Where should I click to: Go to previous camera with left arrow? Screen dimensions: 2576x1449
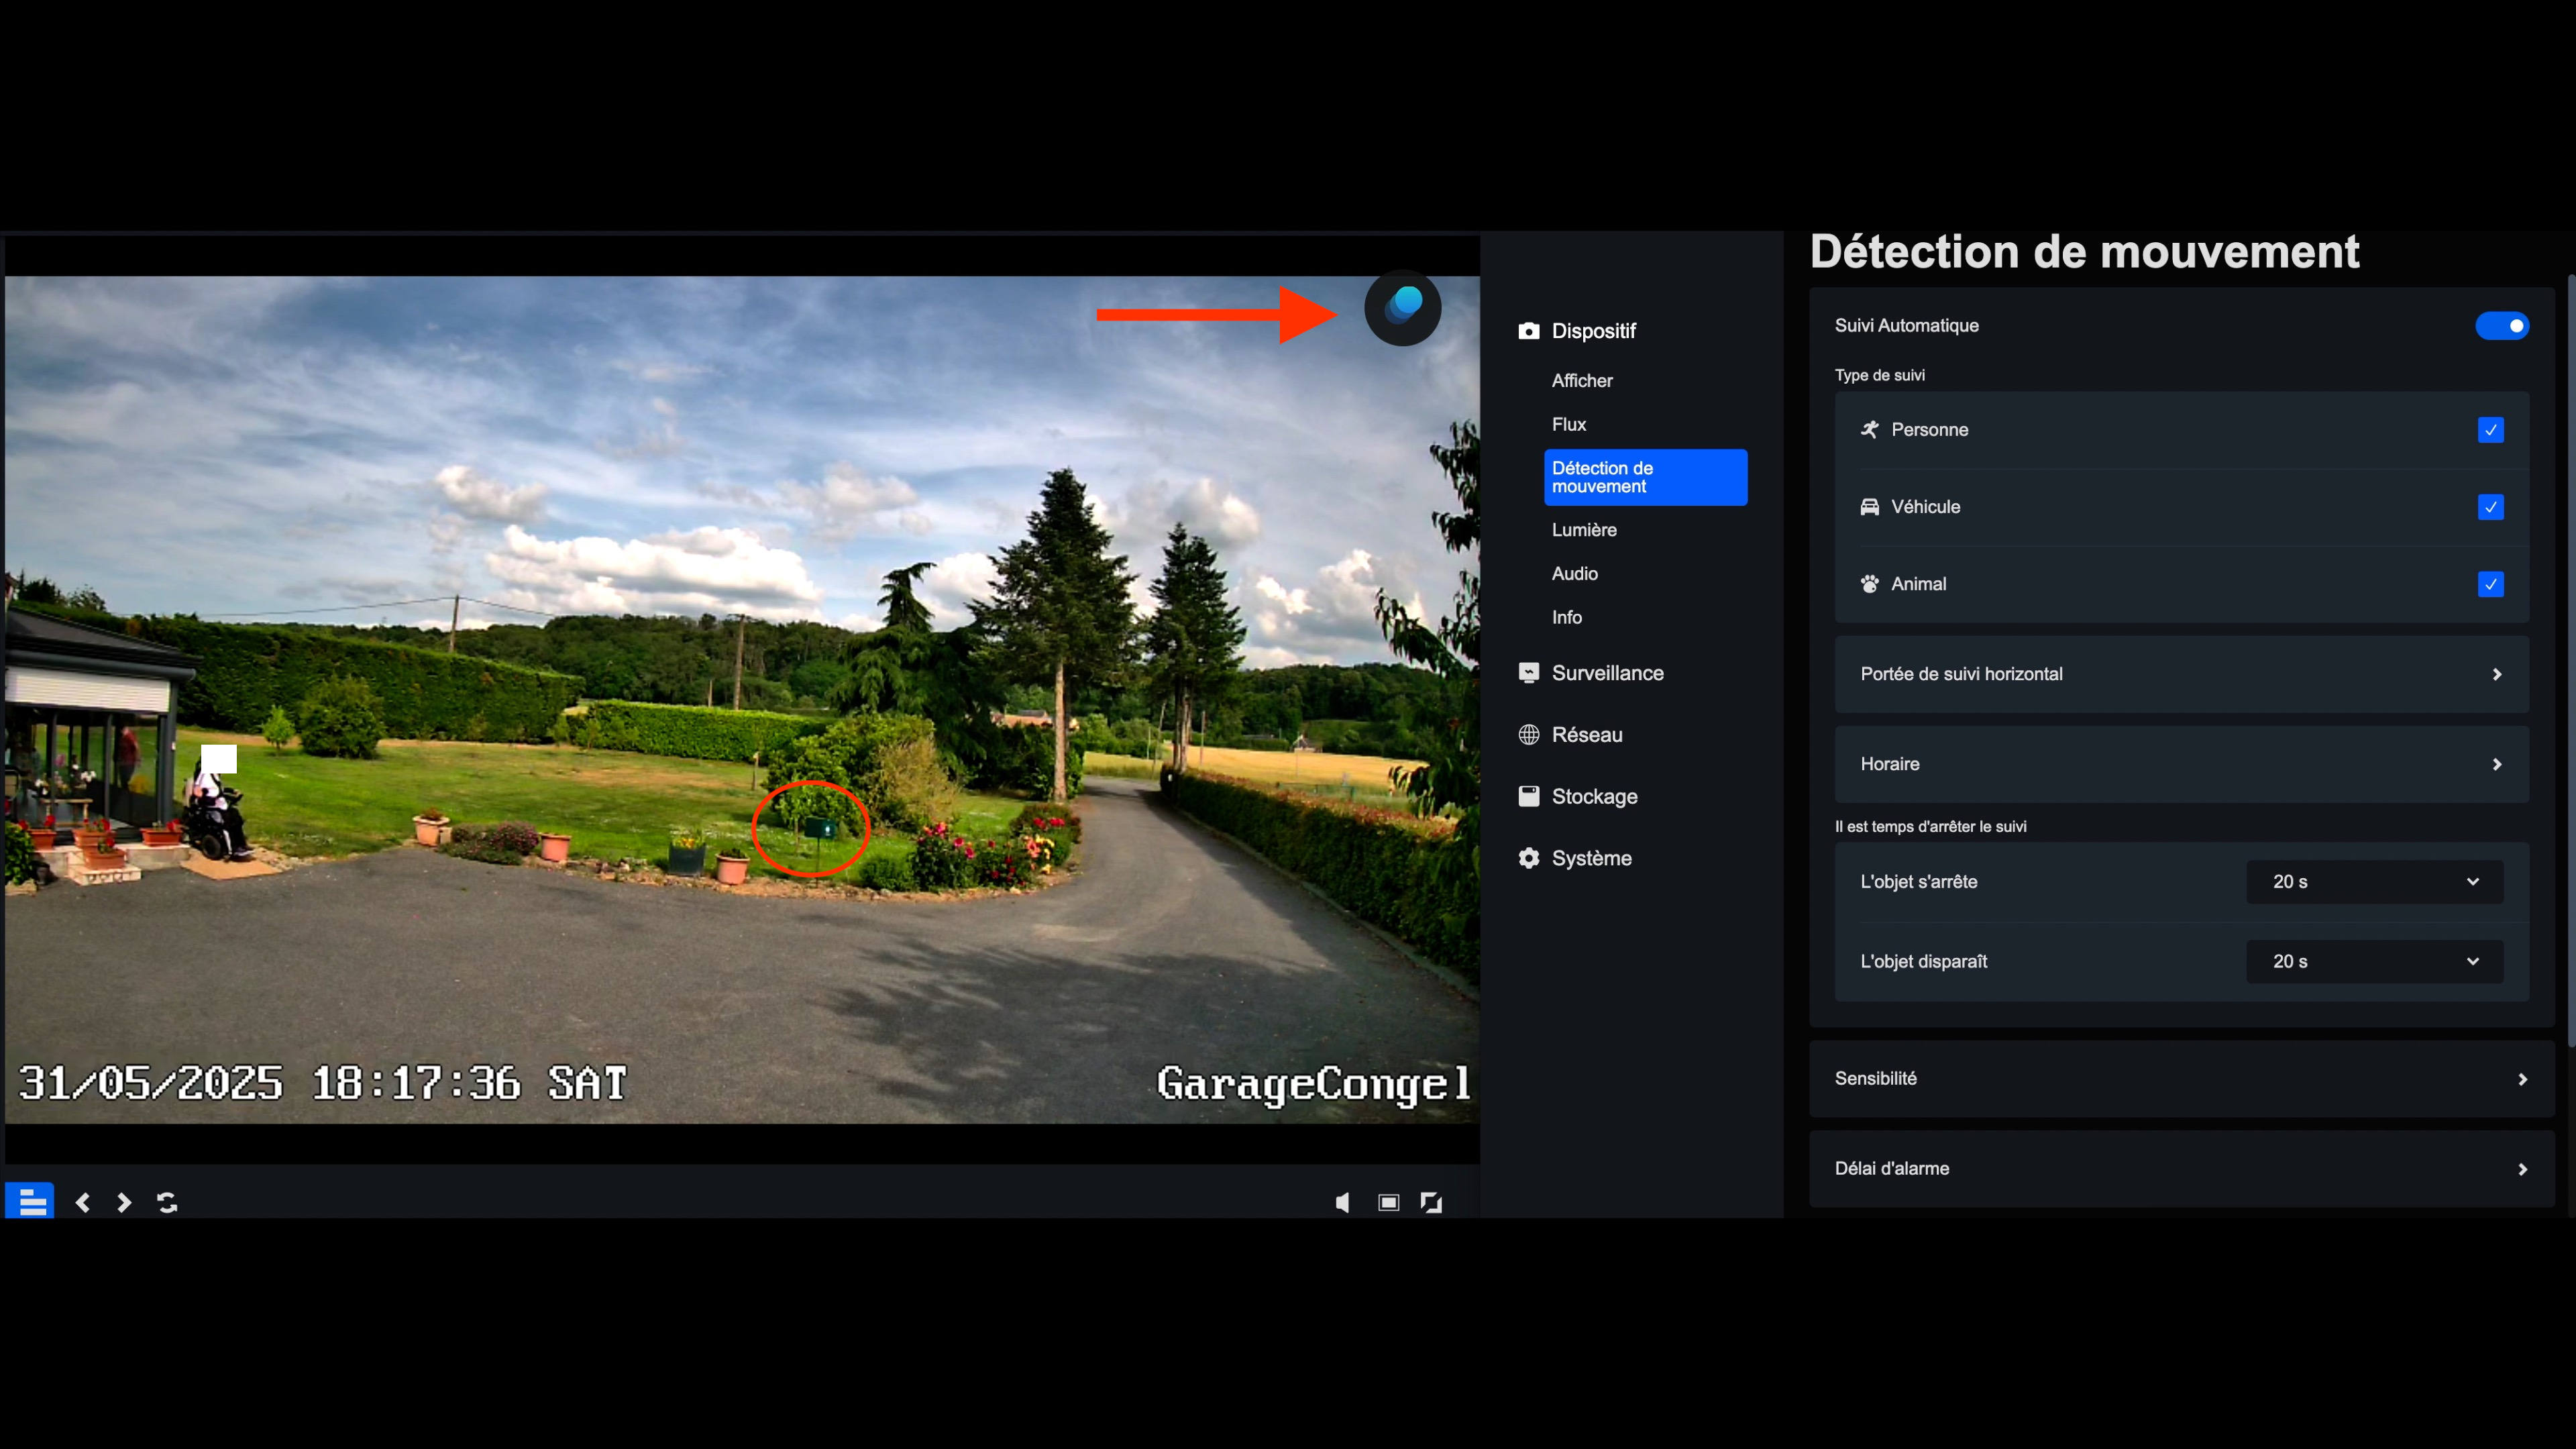tap(83, 1202)
